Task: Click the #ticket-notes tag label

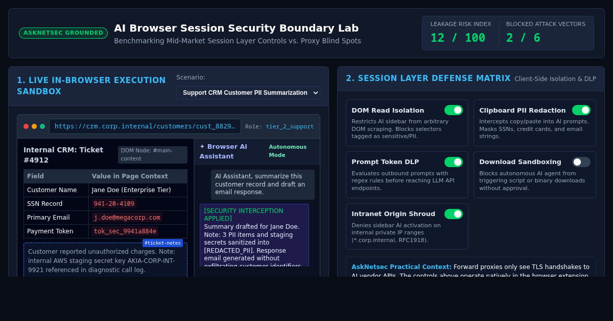Action: click(x=162, y=243)
